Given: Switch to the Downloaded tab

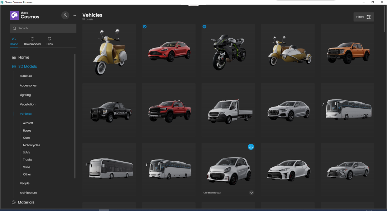Looking at the screenshot, I should click(32, 41).
